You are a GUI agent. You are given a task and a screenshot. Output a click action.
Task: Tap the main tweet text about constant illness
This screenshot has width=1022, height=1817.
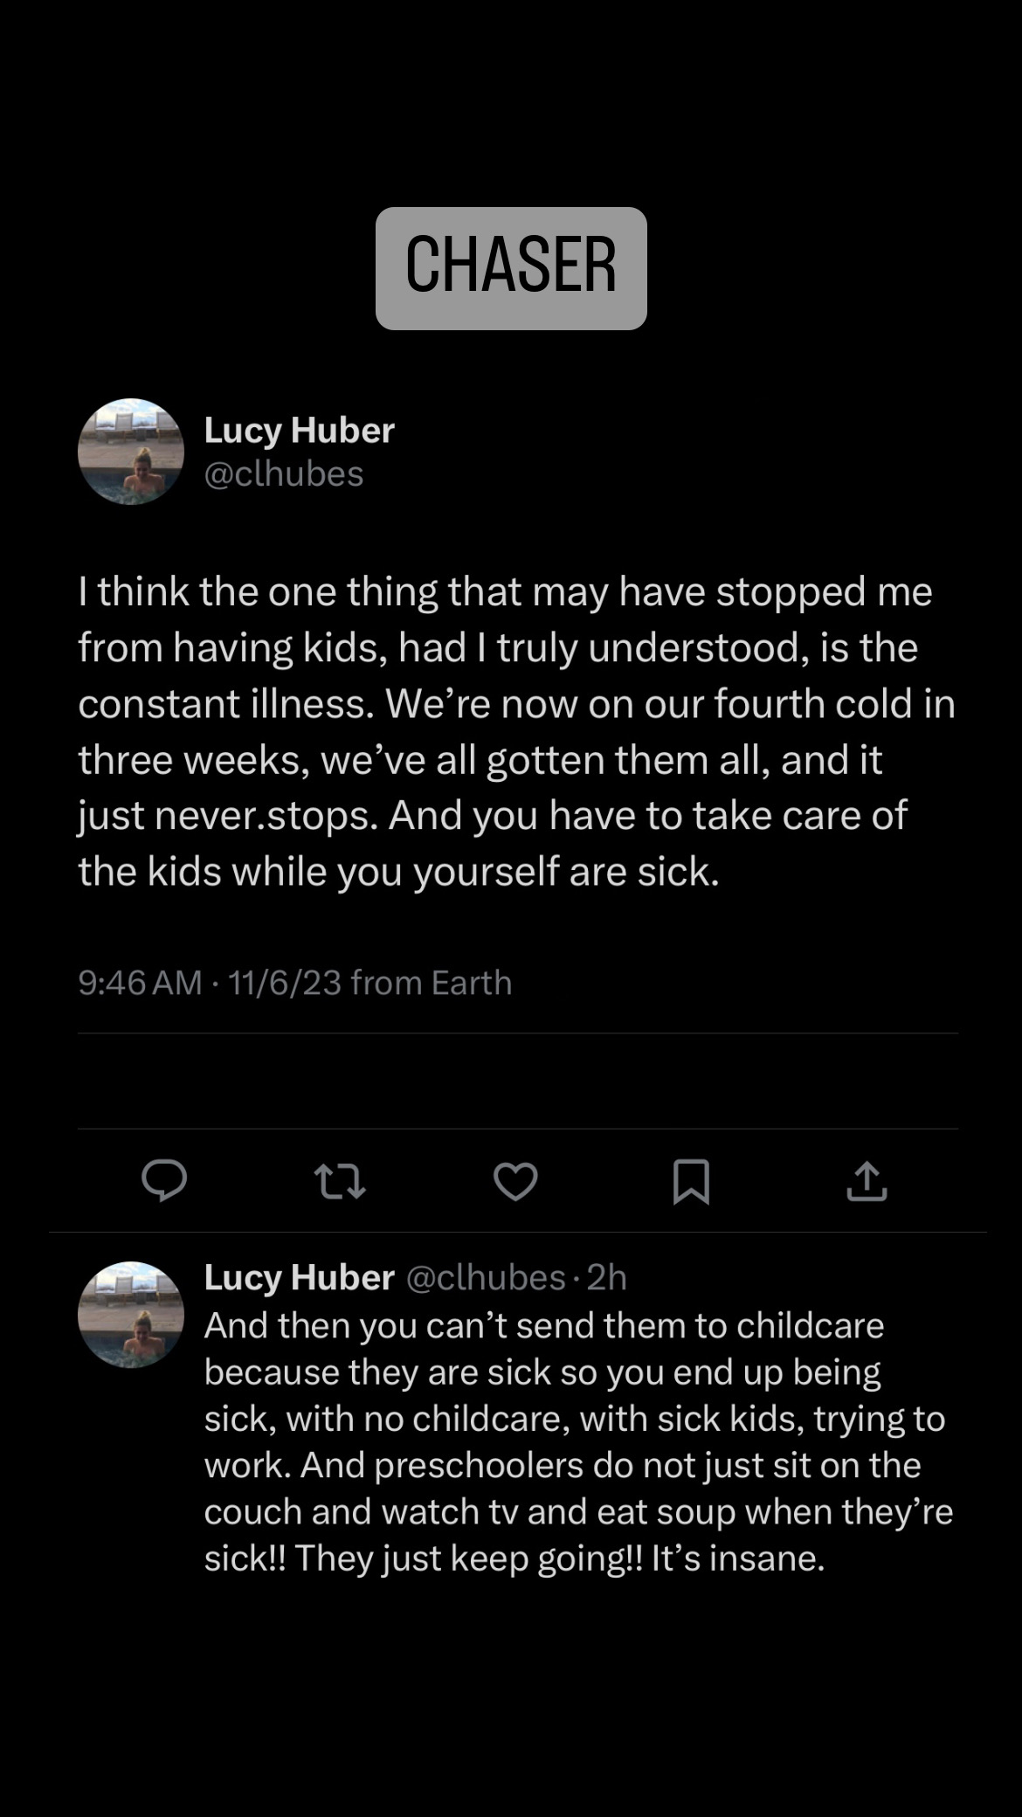click(x=515, y=730)
